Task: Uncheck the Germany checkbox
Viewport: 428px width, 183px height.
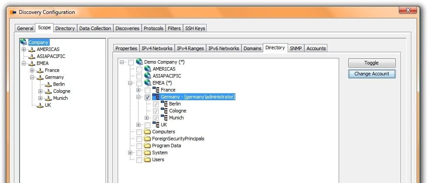Action: (147, 97)
